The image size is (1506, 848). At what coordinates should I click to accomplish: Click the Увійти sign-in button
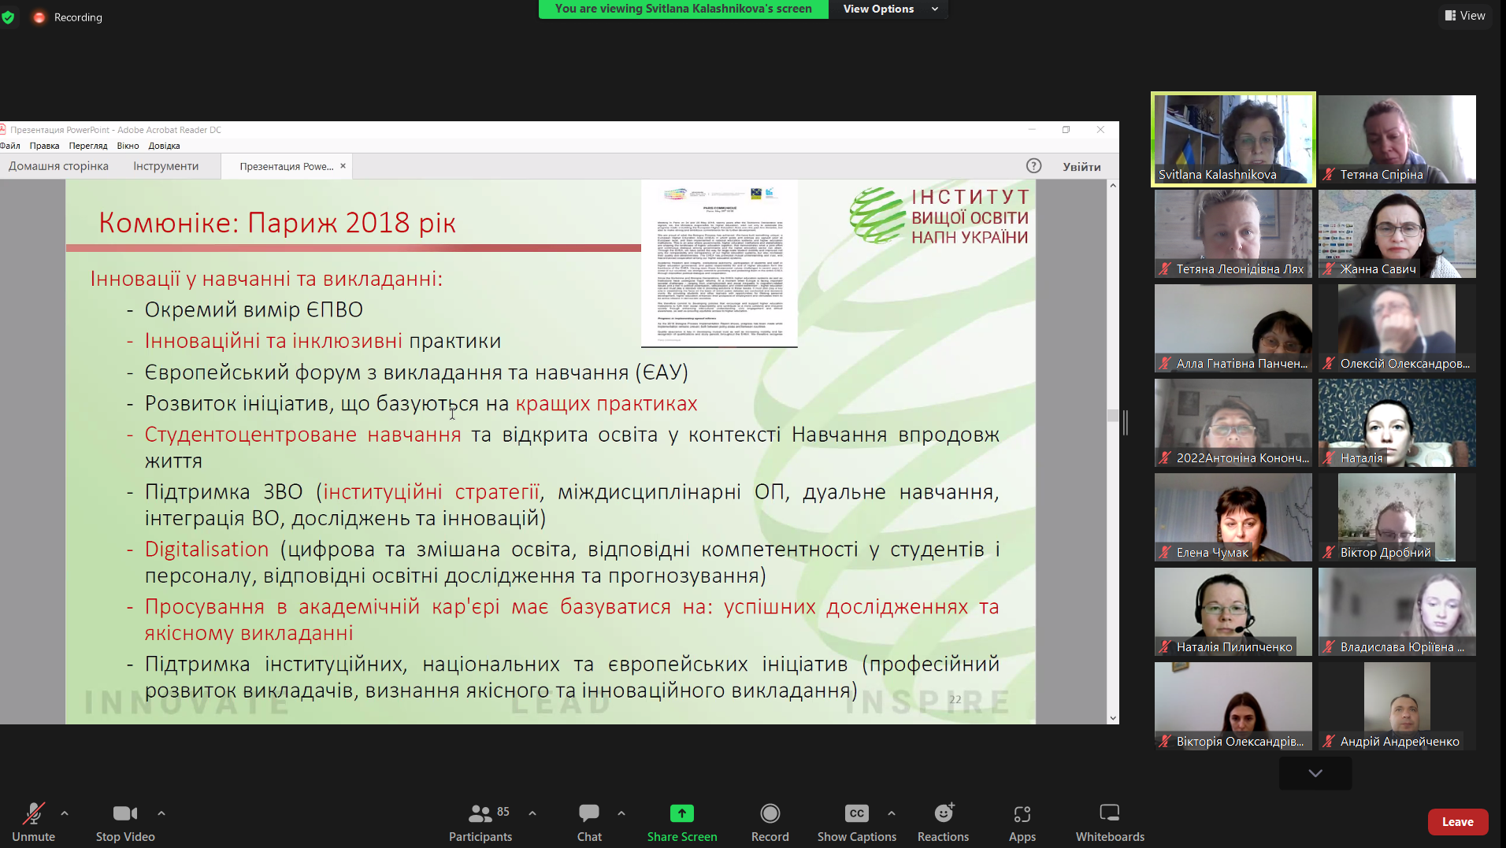point(1081,166)
